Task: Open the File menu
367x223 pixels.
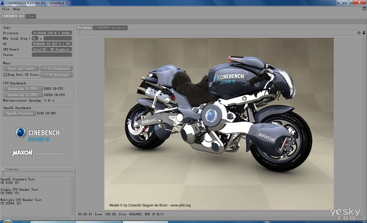Action: click(5, 9)
